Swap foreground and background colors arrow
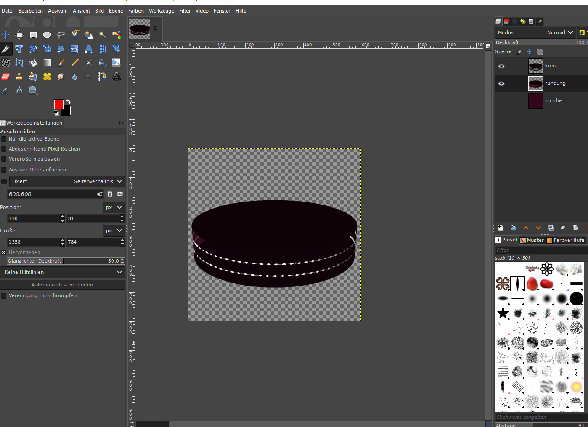 68,102
